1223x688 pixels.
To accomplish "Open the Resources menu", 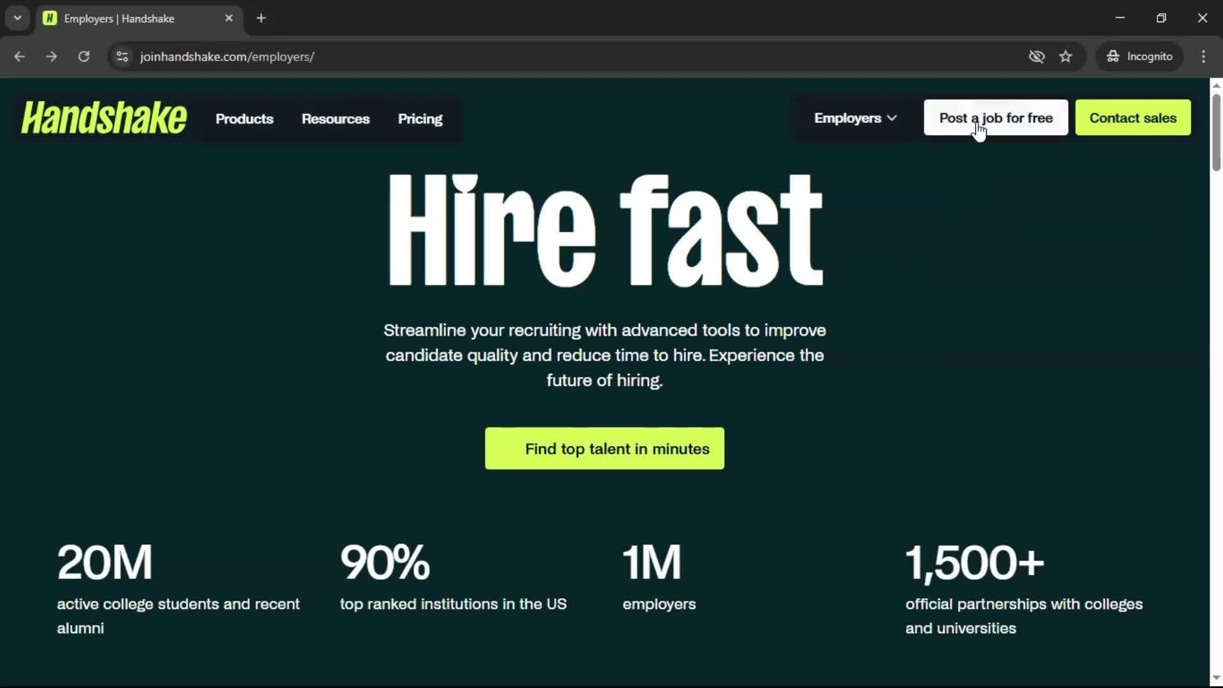I will (335, 119).
